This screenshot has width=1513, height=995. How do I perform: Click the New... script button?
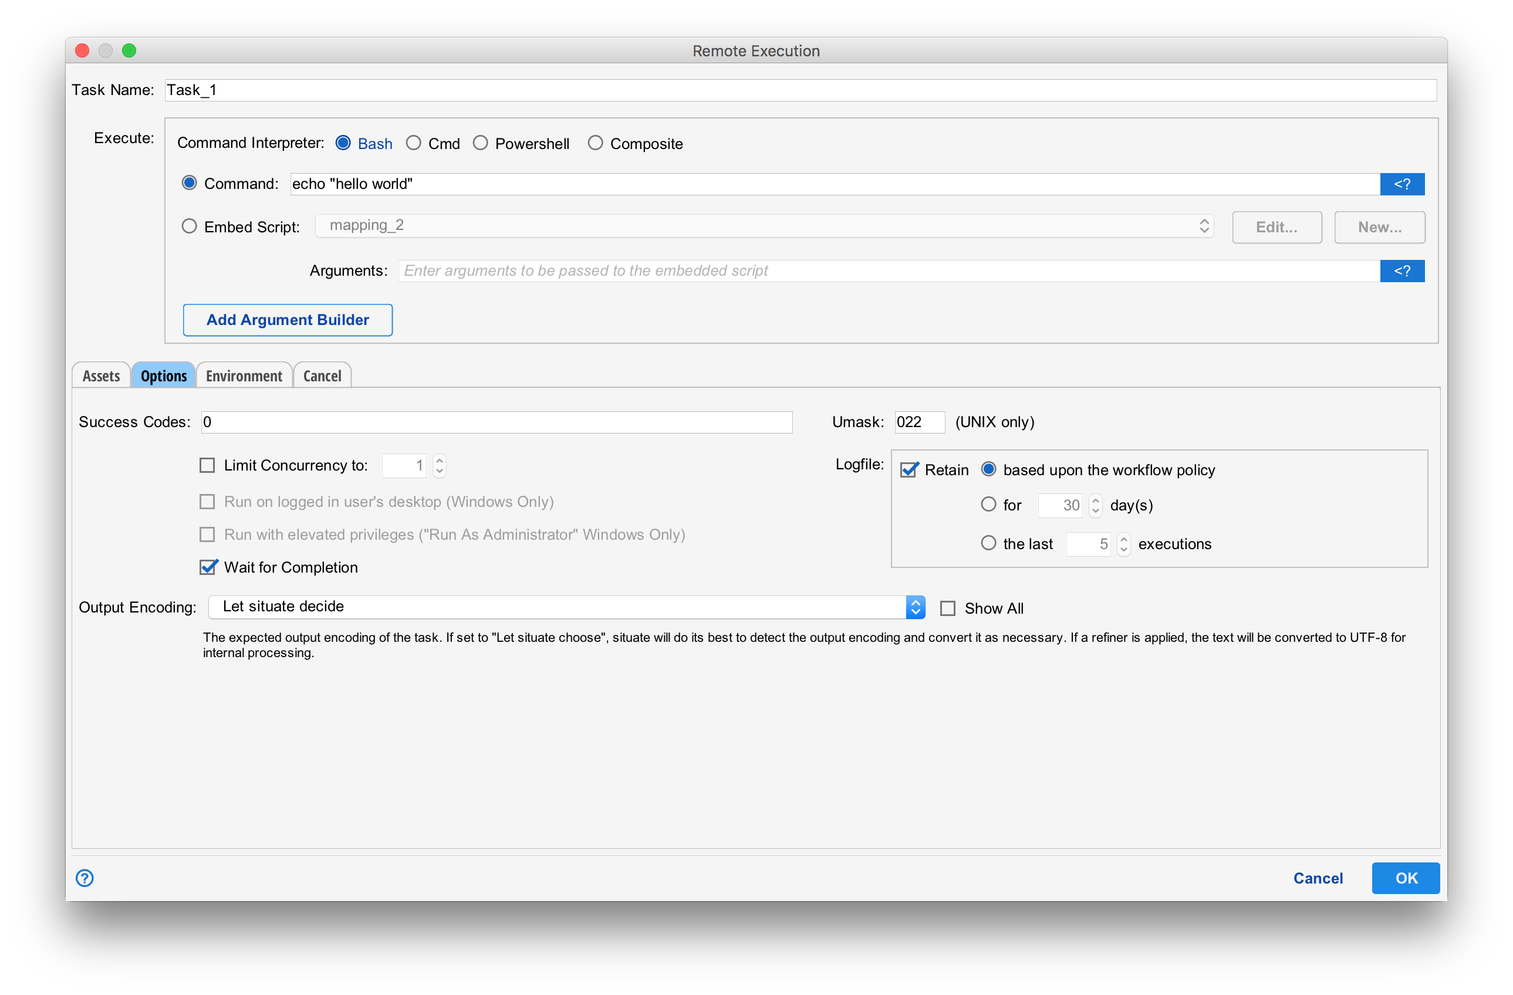point(1379,227)
